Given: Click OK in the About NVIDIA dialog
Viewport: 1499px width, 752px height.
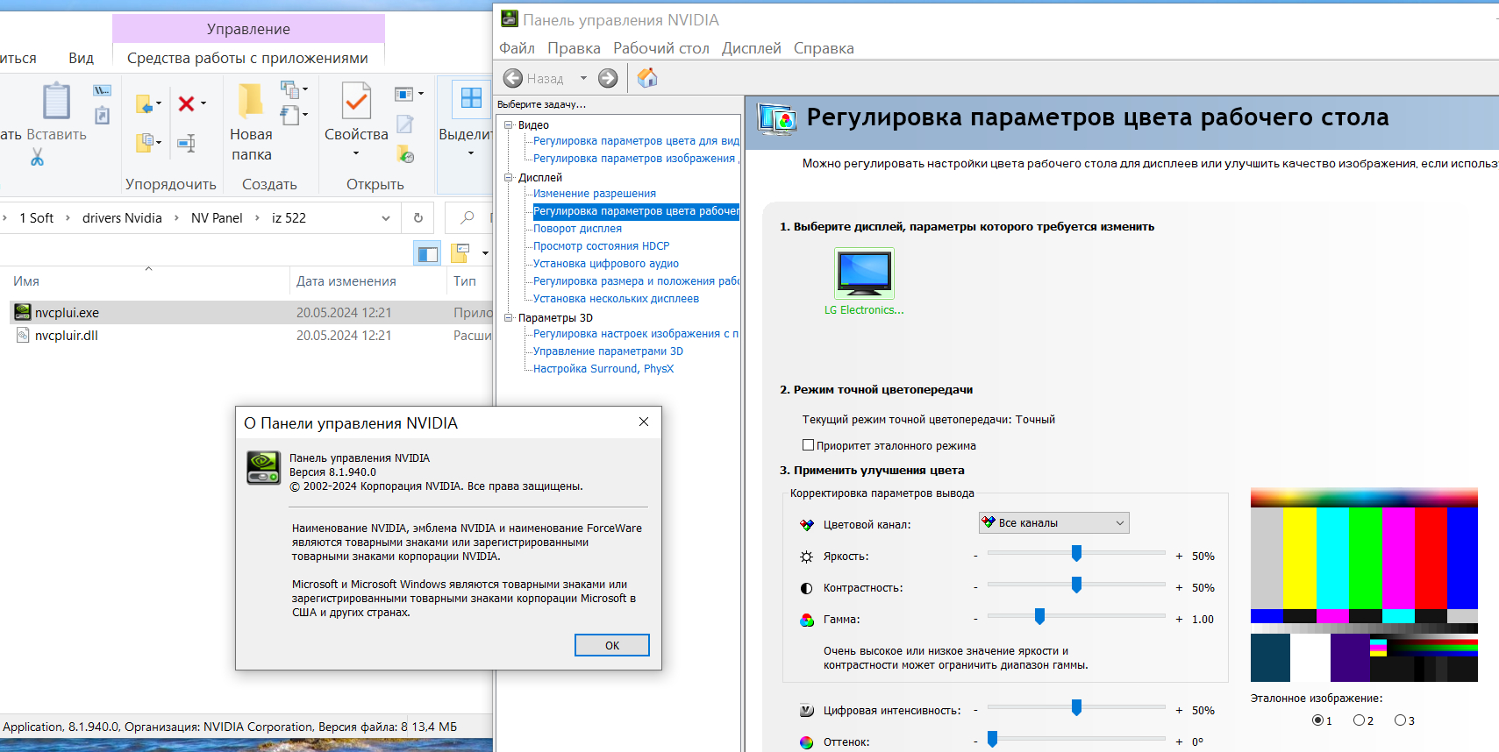Looking at the screenshot, I should pos(612,645).
